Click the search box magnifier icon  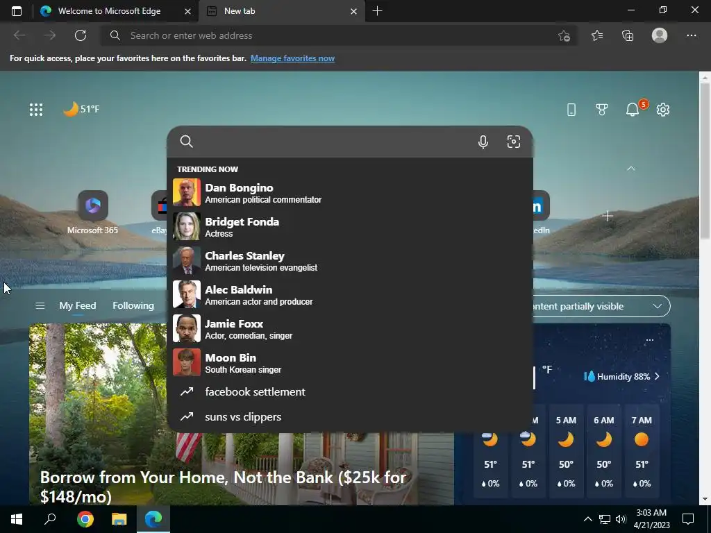coord(186,142)
